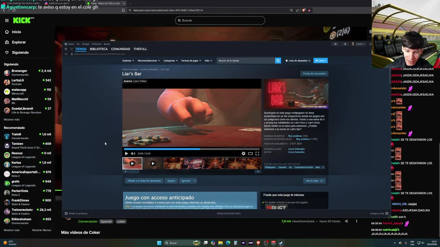This screenshot has width=440, height=247.
Task: Open trailer settings gear
Action: 243,154
